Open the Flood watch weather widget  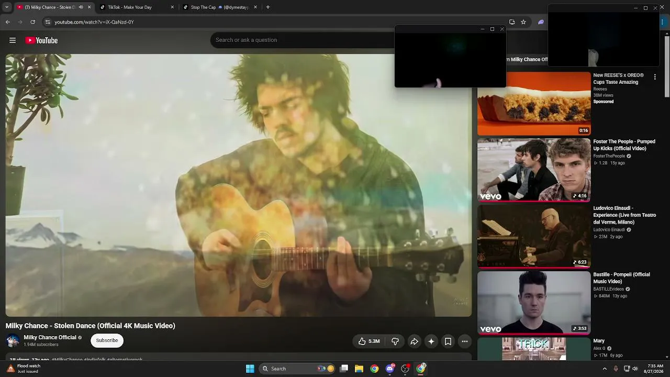[24, 369]
